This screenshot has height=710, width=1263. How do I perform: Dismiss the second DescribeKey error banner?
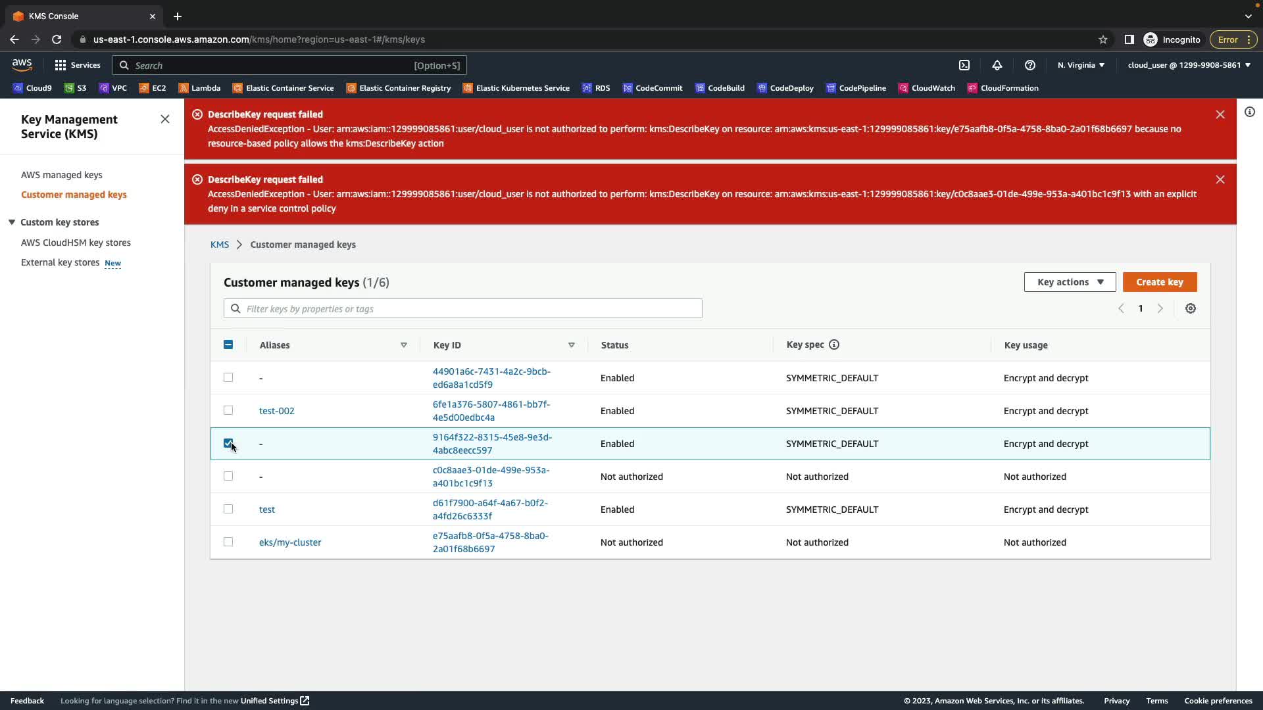click(x=1220, y=179)
